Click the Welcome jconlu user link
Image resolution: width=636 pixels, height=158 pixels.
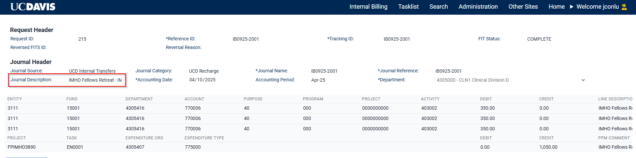597,7
